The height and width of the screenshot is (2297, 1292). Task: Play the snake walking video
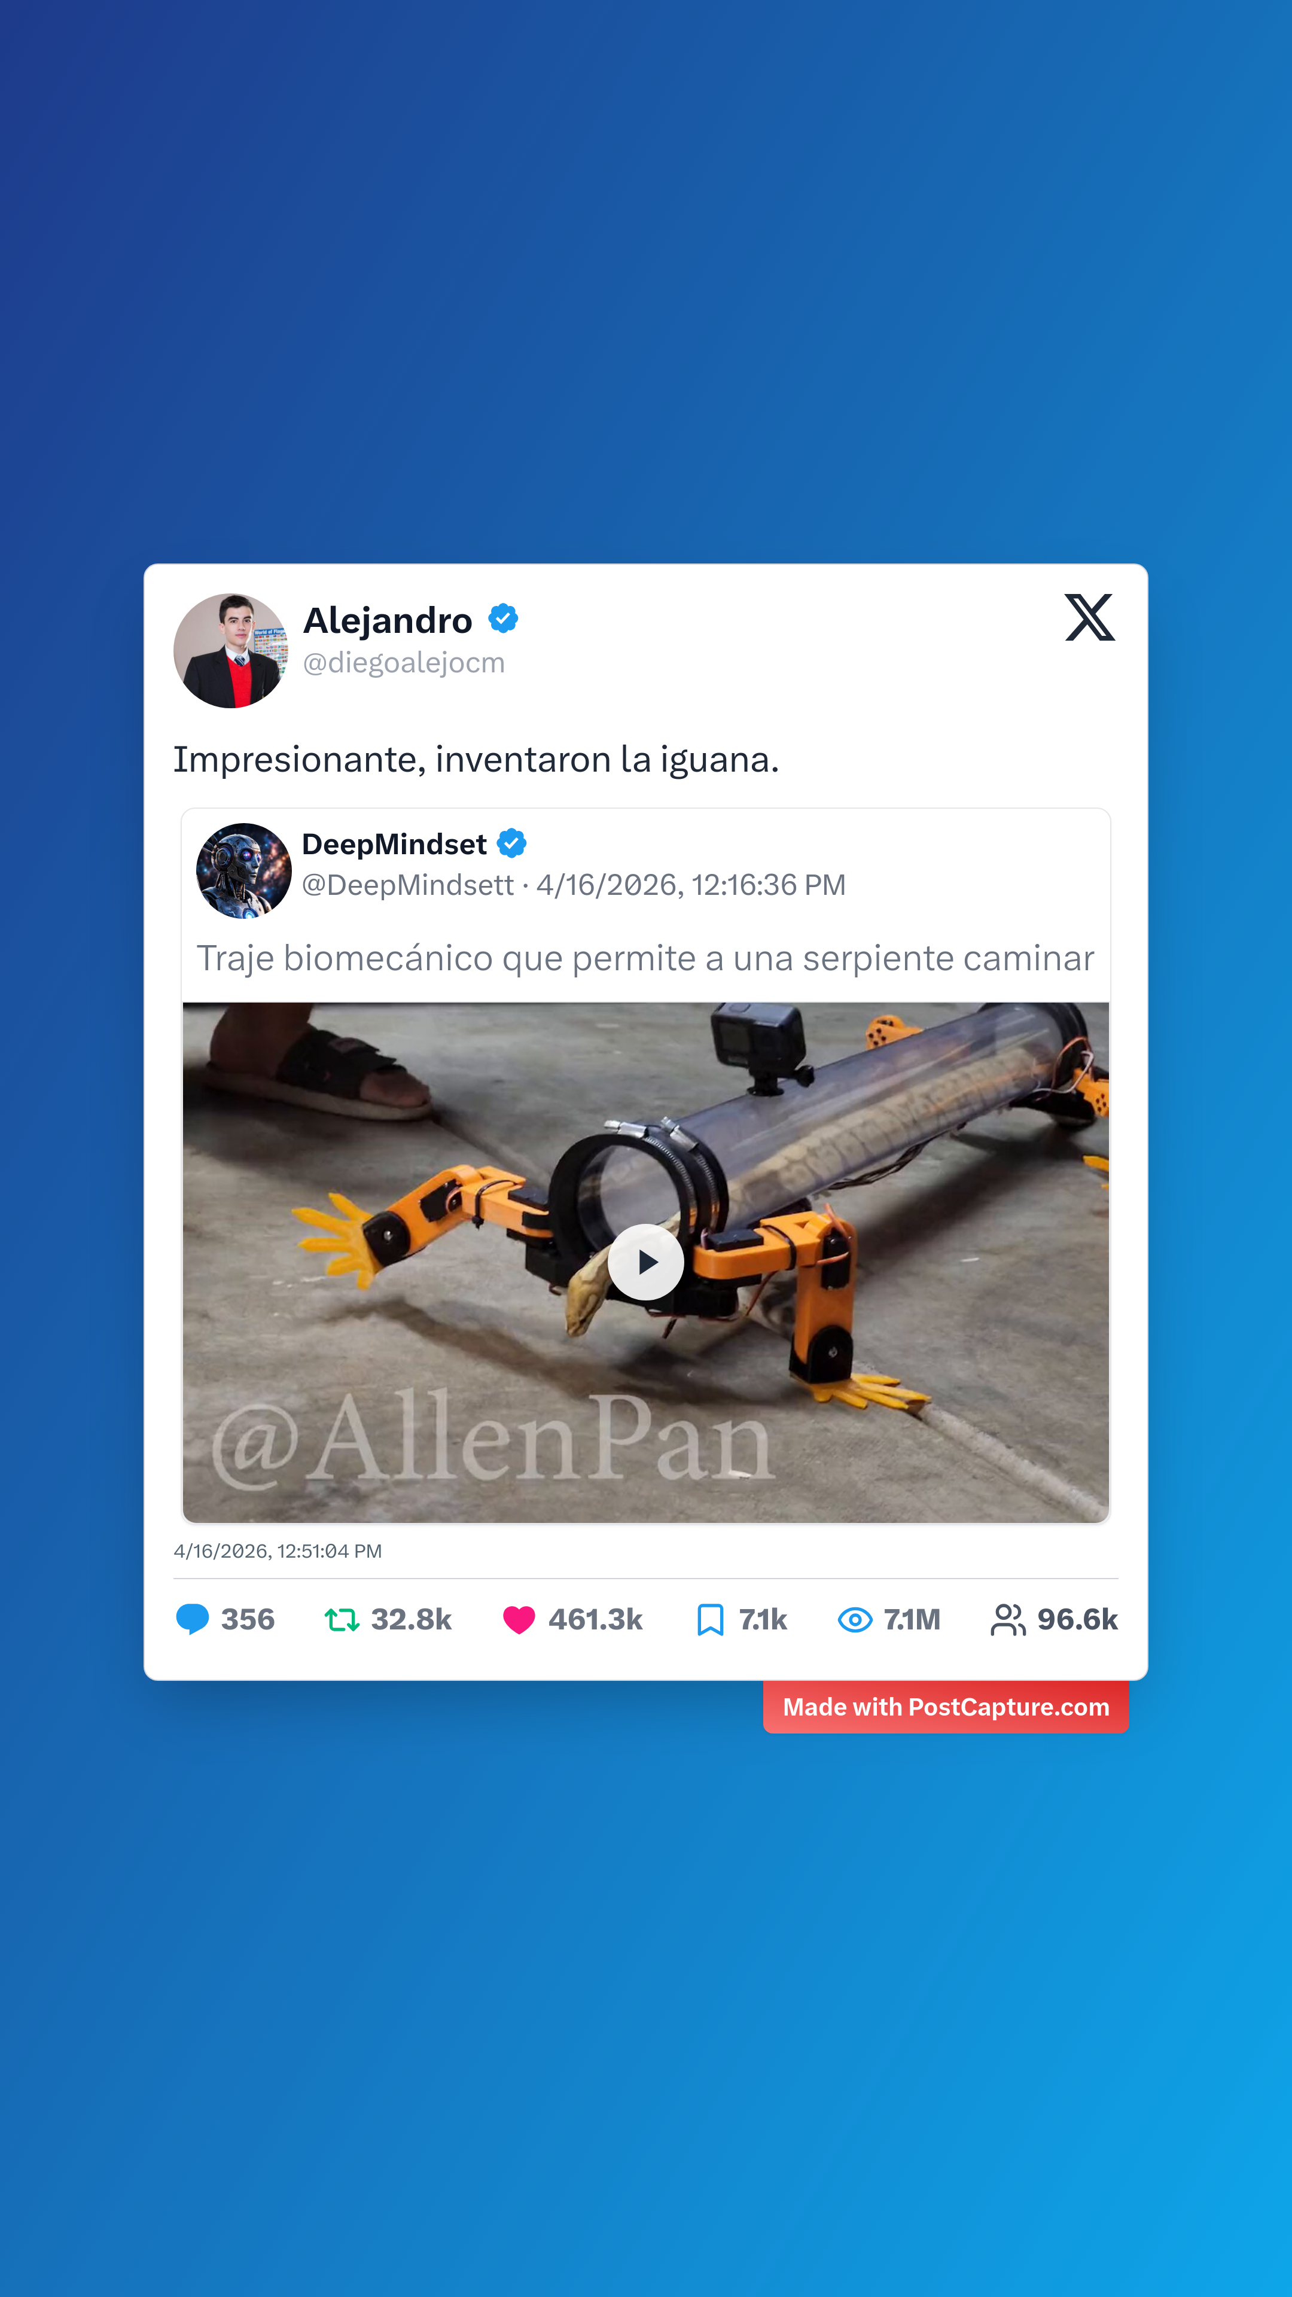click(x=645, y=1262)
